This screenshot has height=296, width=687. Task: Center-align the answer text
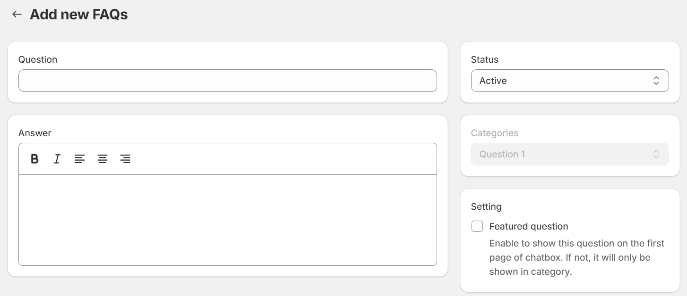pos(103,159)
